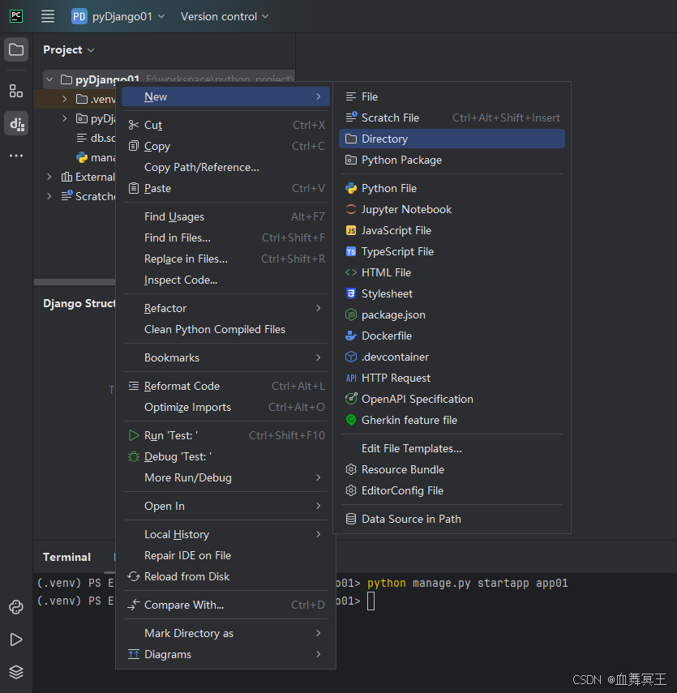Choose Directory from New submenu

coord(452,139)
